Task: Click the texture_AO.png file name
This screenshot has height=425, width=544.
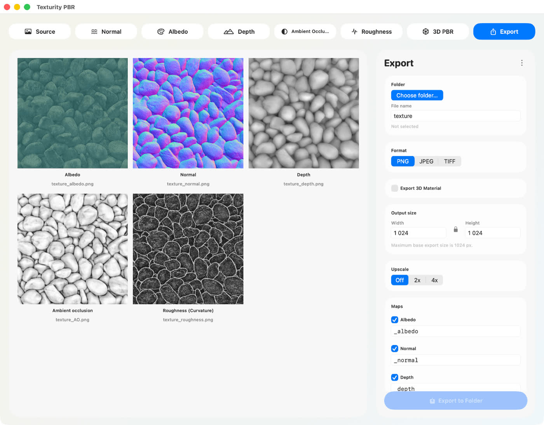Action: click(73, 320)
